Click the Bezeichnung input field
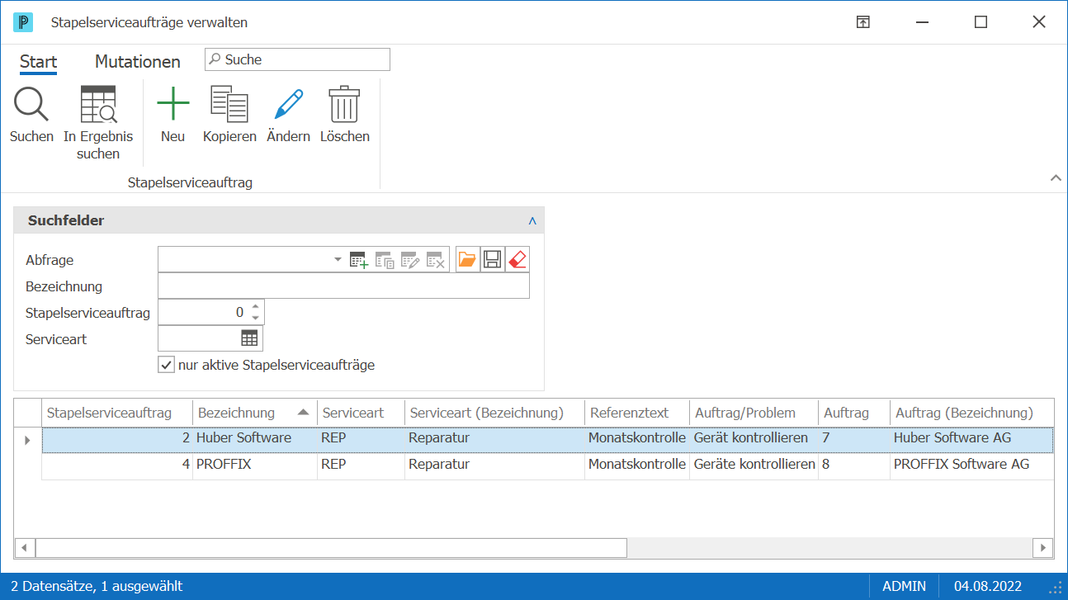1068x600 pixels. pos(343,286)
